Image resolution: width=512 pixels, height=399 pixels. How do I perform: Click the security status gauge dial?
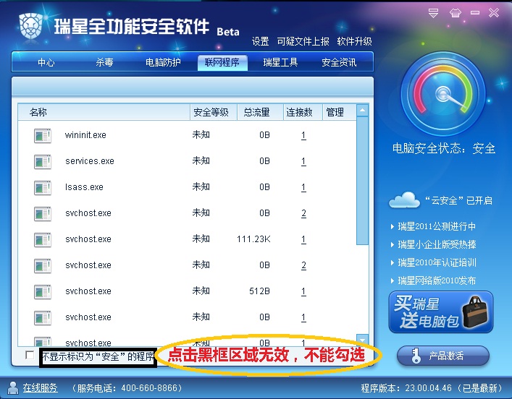tap(443, 94)
